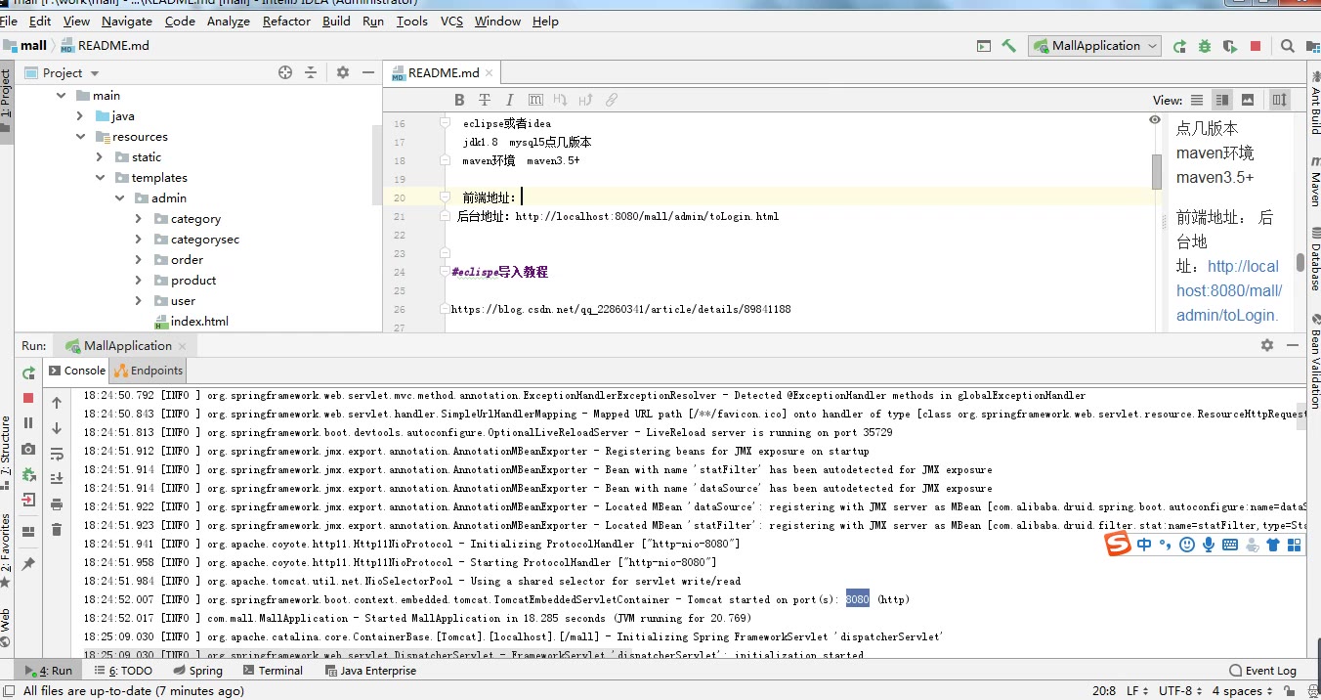Toggle the Run panel layout button
1321x700 pixels.
point(28,532)
